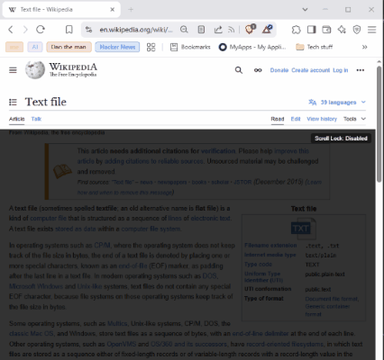Image resolution: width=384 pixels, height=360 pixels.
Task: Toggle the Wikipedia appearance glasses icon
Action: (x=258, y=70)
